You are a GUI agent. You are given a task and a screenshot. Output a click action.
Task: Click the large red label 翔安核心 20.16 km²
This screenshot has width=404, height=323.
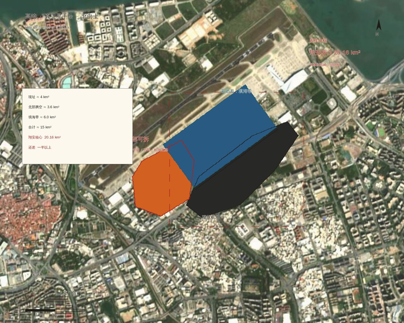pos(335,52)
